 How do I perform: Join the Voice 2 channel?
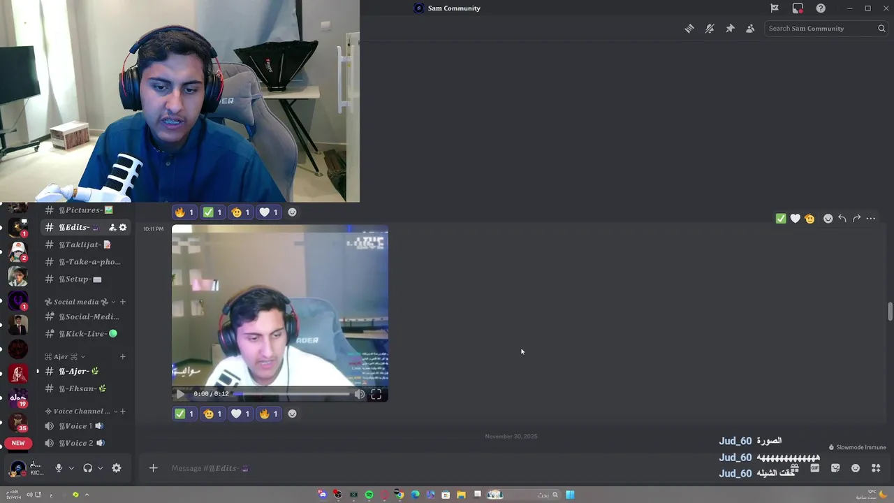click(x=85, y=444)
